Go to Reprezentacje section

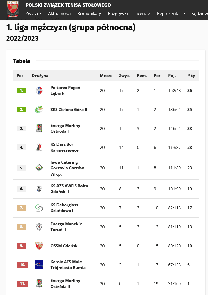pos(171,13)
